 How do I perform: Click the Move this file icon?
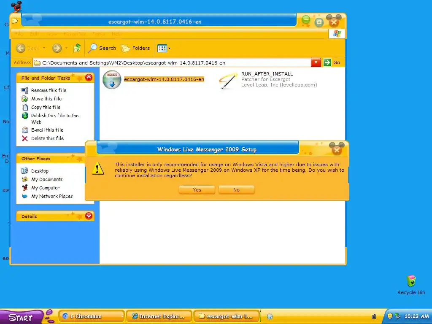25,99
